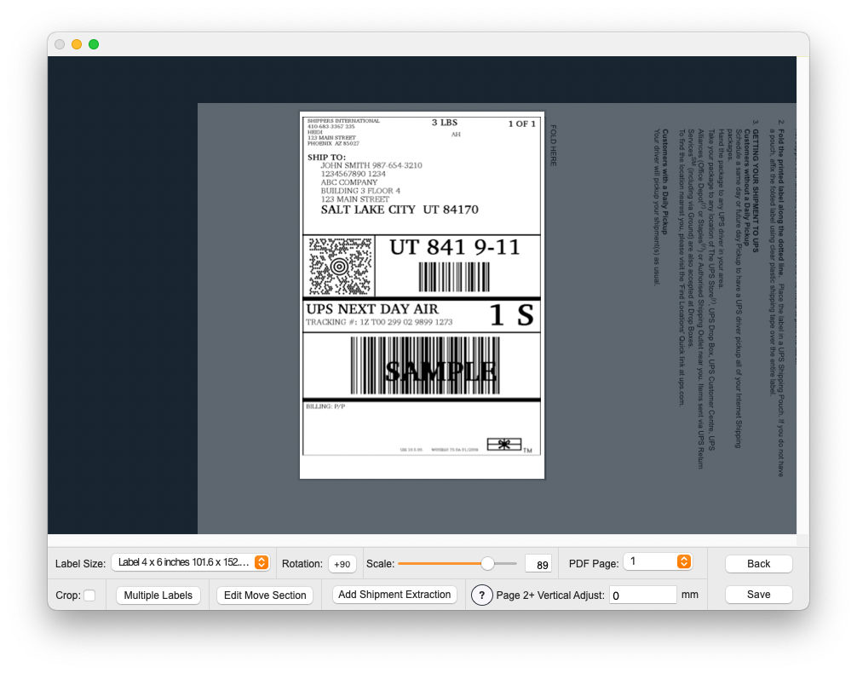Click the "UT 841 9-11" routing code
This screenshot has height=673, width=857.
click(455, 247)
